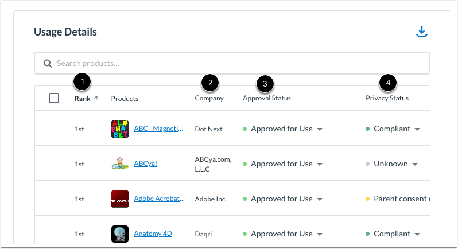Select the Adobe Inc. company cell

pyautogui.click(x=211, y=199)
